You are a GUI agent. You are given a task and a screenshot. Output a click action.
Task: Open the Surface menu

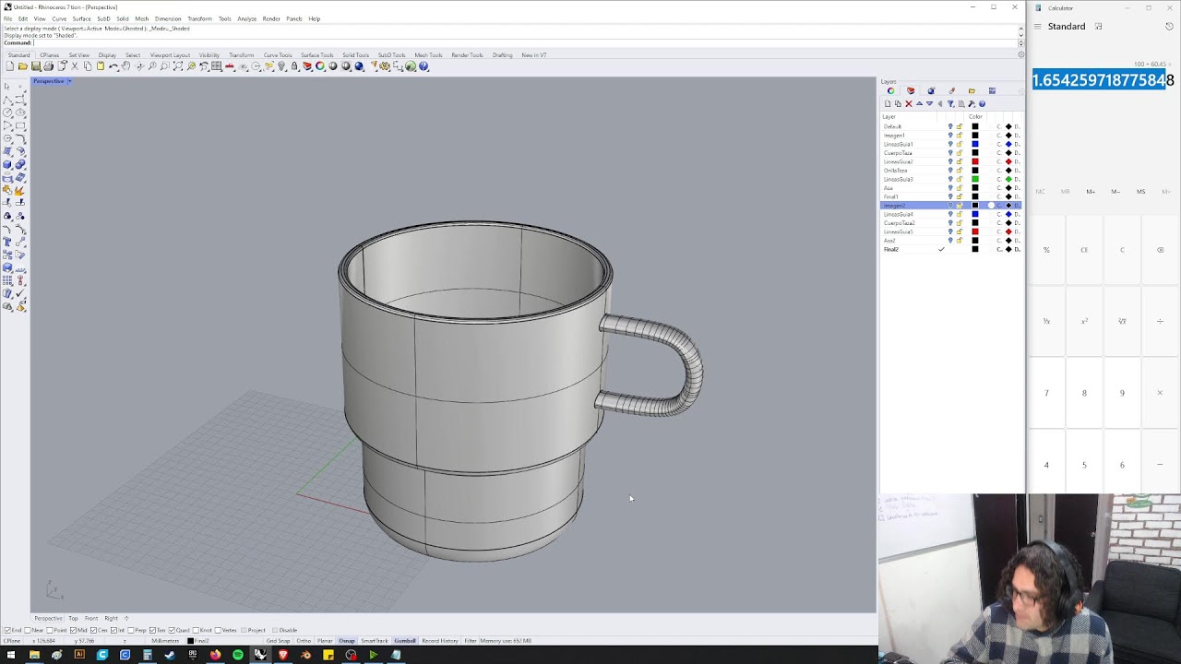[81, 18]
